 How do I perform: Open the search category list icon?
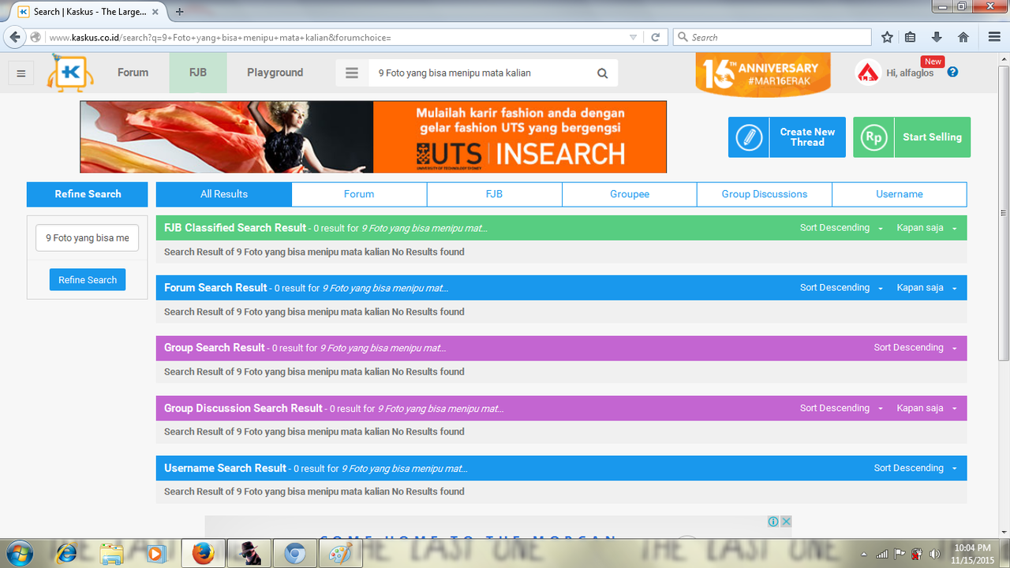pyautogui.click(x=352, y=73)
